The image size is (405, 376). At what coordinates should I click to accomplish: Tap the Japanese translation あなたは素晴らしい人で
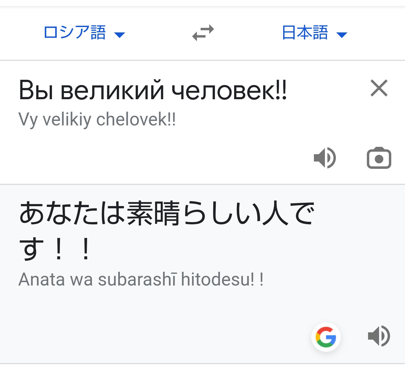click(166, 213)
